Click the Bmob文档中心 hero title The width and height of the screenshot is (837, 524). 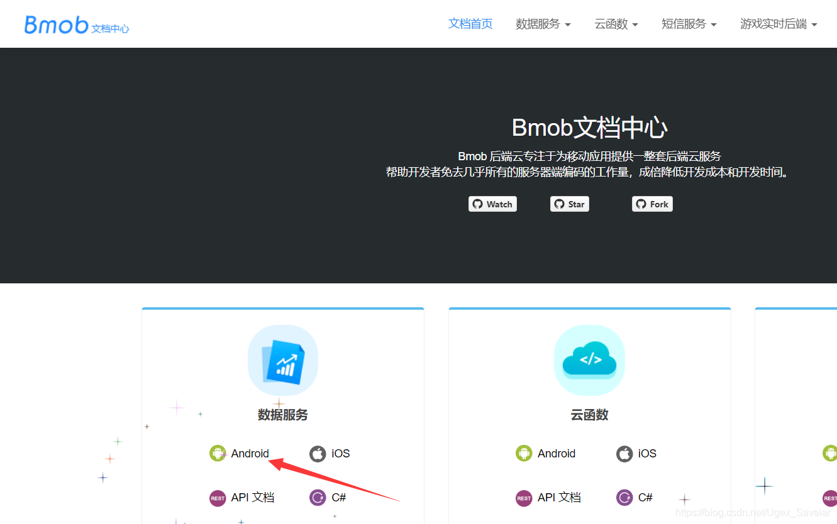coord(590,128)
